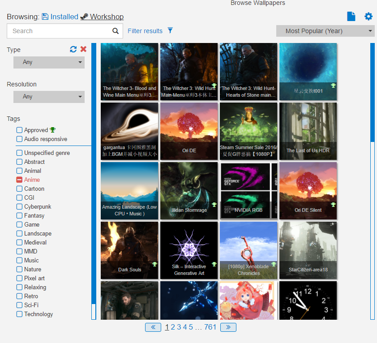The image size is (377, 343).
Task: Click the trophy icon beside Approved
Action: [52, 130]
